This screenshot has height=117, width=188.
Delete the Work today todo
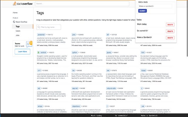170,25
